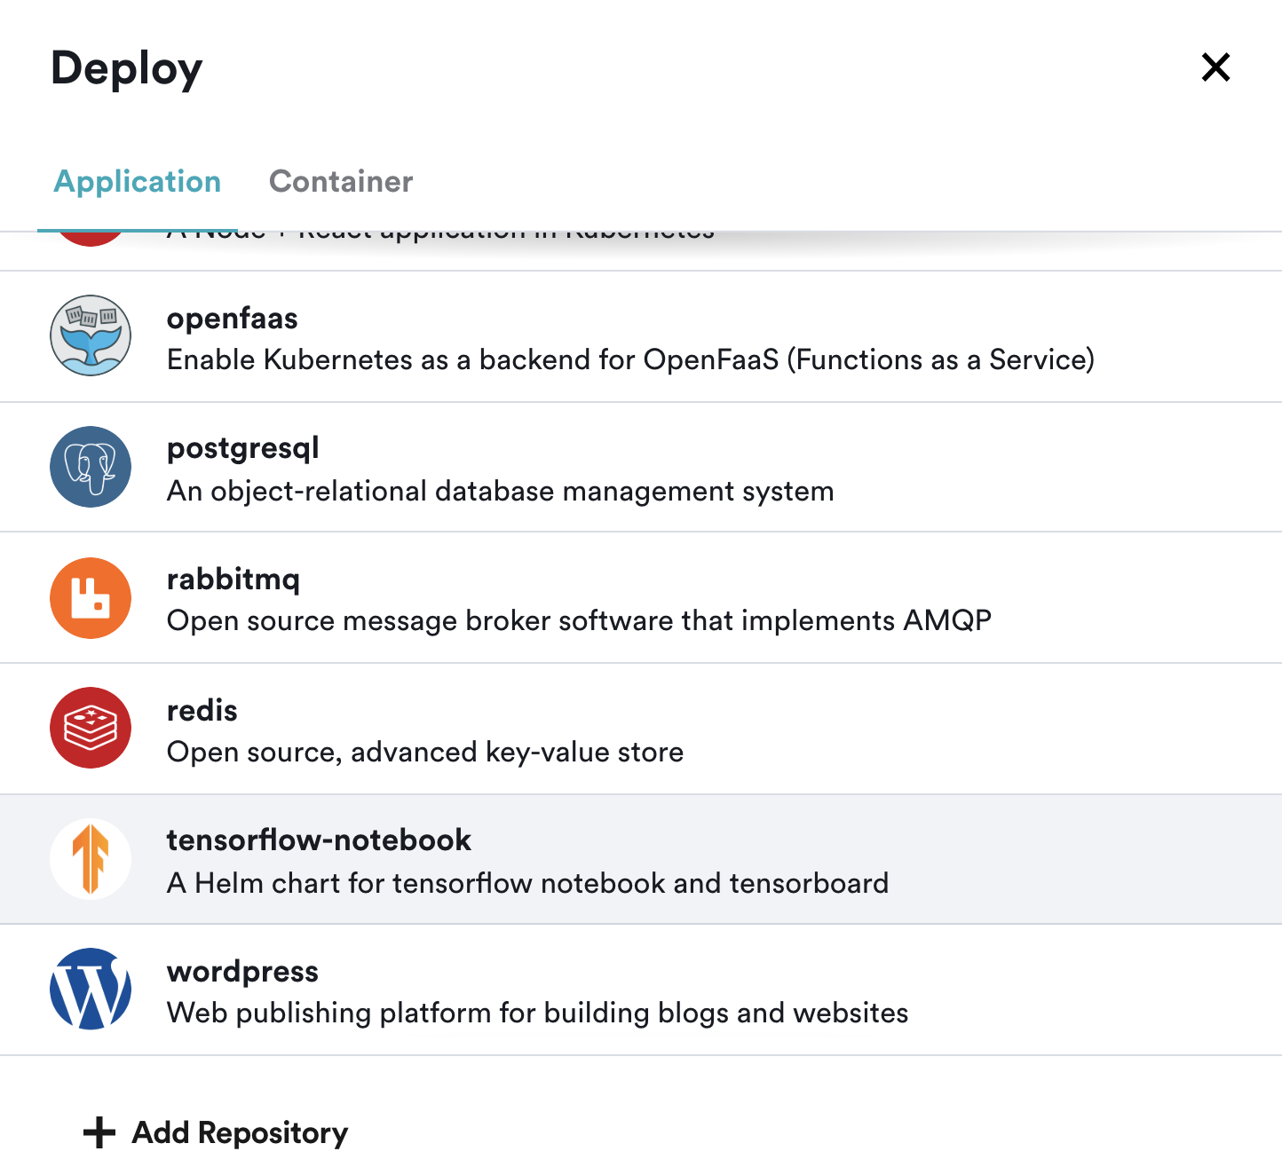
Task: Click 'Web publishing platform for building blogs' description
Action: [538, 1013]
